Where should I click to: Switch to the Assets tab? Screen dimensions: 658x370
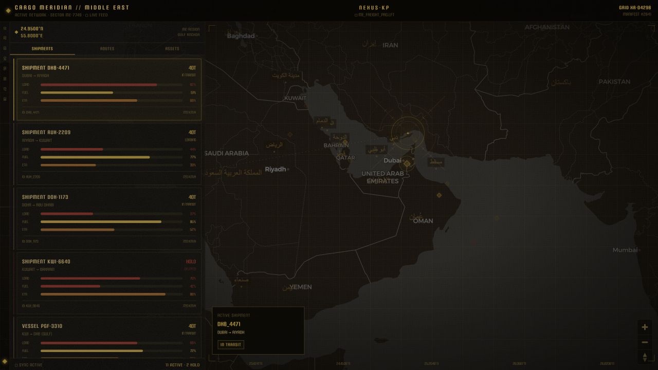[172, 49]
